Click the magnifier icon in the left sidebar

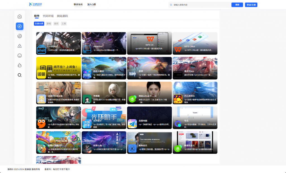[x=20, y=75]
